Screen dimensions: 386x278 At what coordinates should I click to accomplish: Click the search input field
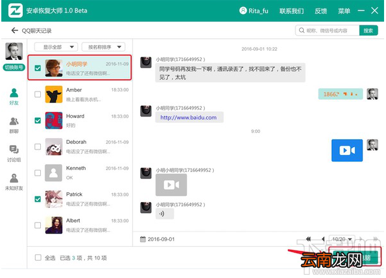[327, 31]
